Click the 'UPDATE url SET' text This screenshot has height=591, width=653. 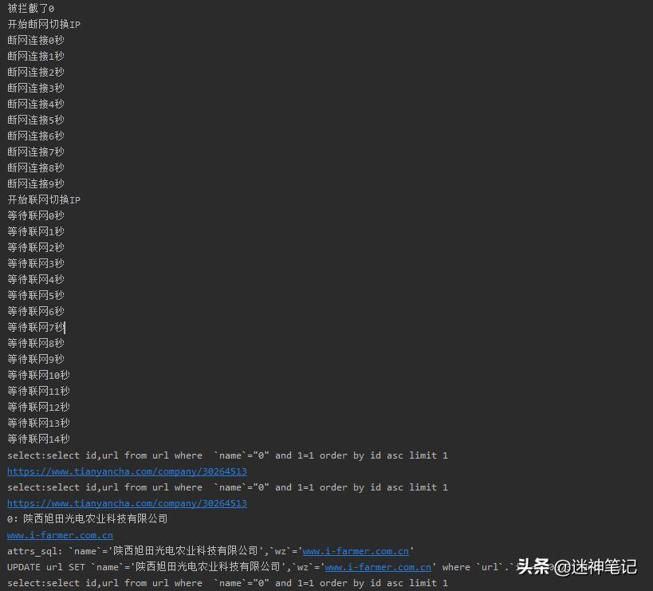point(46,567)
